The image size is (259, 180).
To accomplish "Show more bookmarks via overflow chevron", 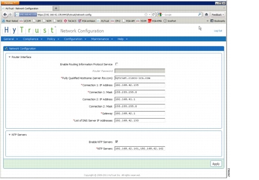I will 207,21.
